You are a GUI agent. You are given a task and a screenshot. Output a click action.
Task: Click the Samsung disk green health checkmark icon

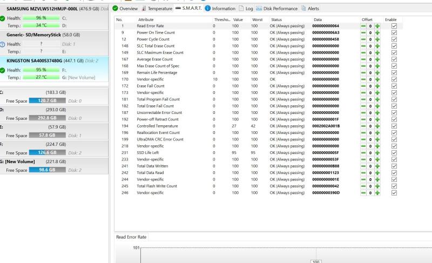click(3, 18)
